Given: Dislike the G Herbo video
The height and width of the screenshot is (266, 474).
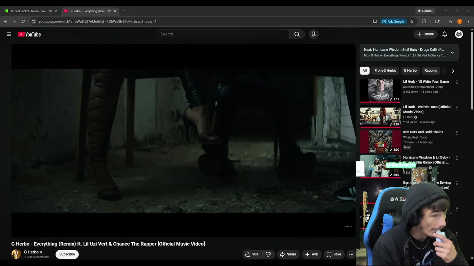Looking at the screenshot, I should pyautogui.click(x=268, y=254).
